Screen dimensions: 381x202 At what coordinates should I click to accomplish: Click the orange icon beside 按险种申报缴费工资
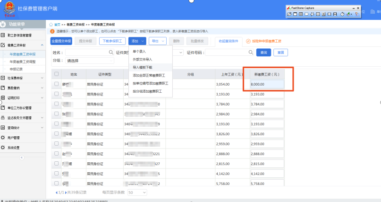[x=248, y=41]
